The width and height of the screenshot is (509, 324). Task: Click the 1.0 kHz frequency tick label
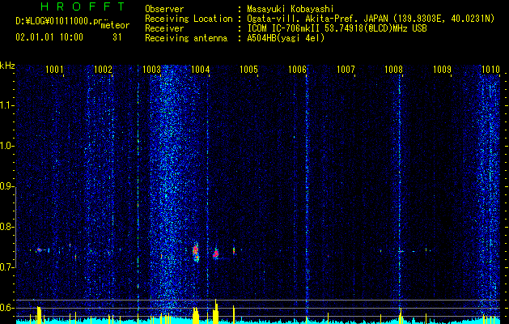[6, 146]
